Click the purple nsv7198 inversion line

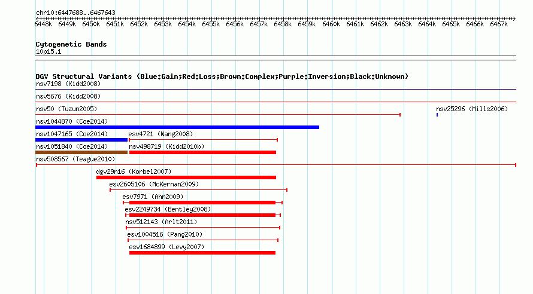click(x=275, y=90)
